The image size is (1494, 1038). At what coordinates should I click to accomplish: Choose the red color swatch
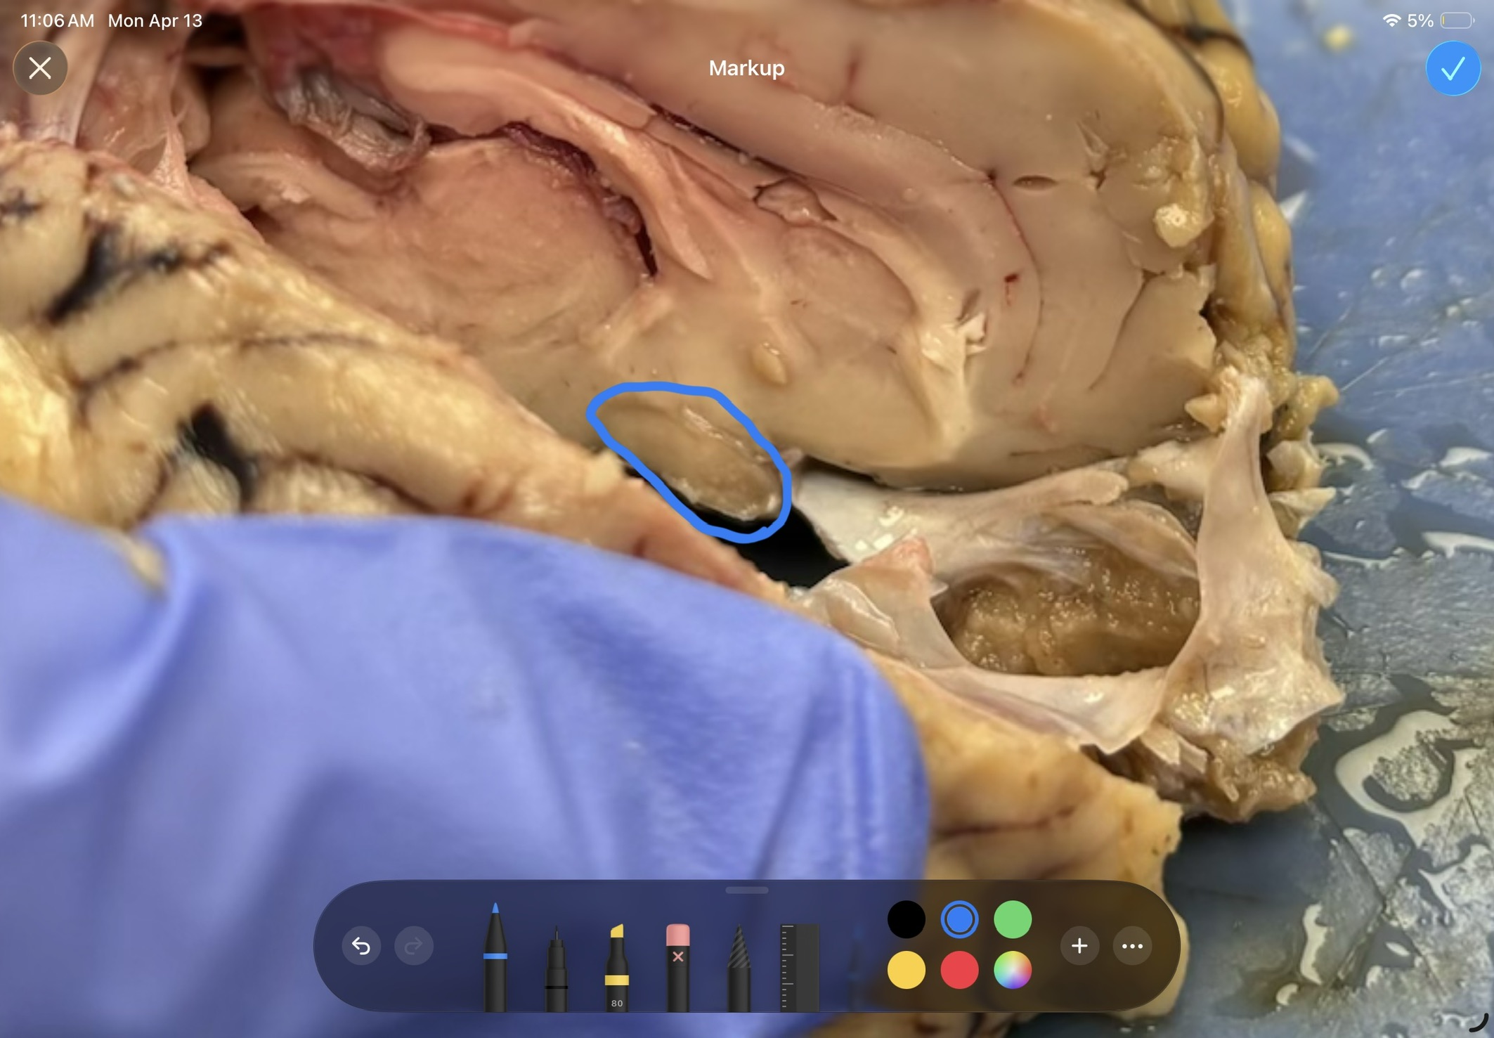coord(959,971)
